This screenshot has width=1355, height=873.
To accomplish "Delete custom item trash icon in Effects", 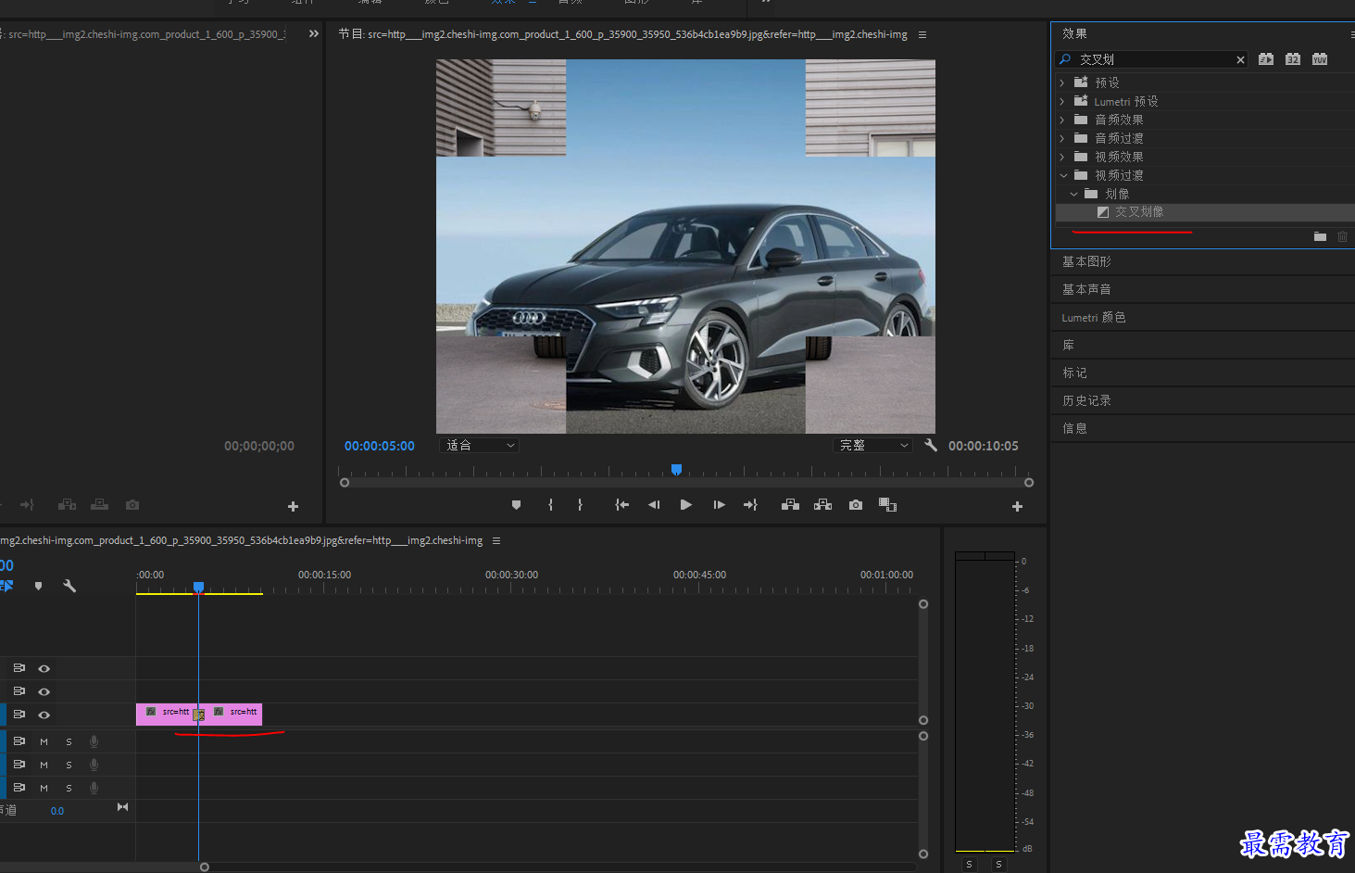I will tap(1342, 236).
